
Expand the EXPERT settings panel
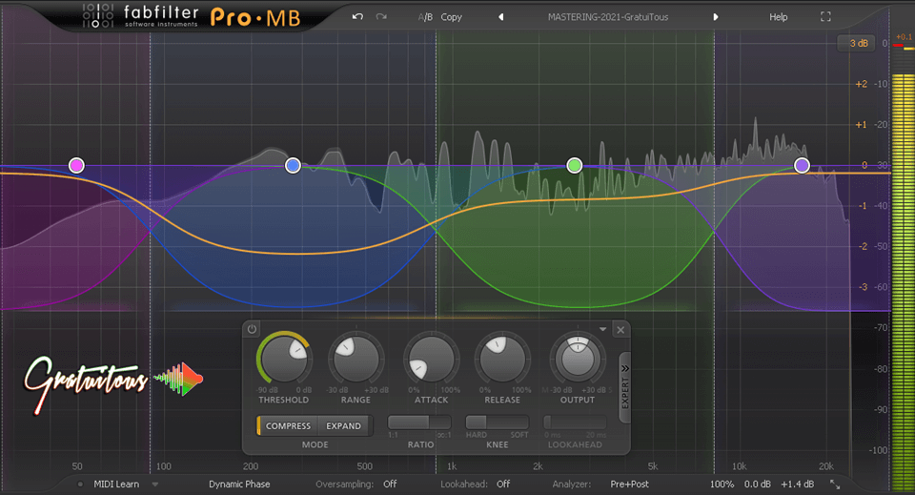click(x=625, y=387)
